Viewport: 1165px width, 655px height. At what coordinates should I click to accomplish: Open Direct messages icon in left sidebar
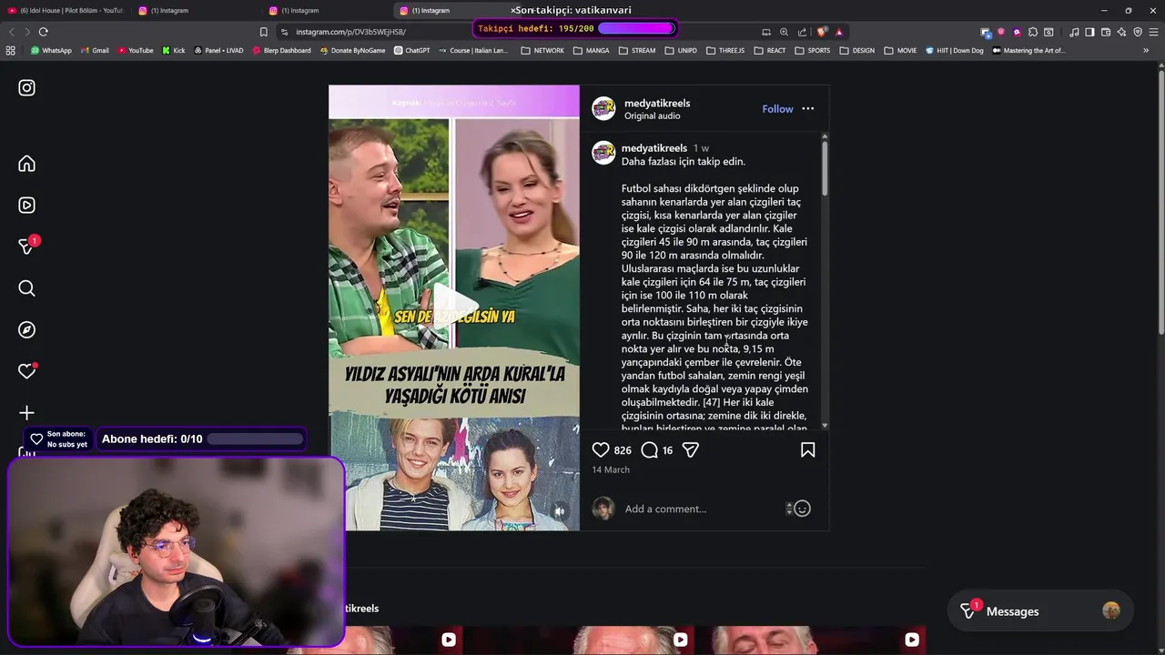tap(26, 247)
